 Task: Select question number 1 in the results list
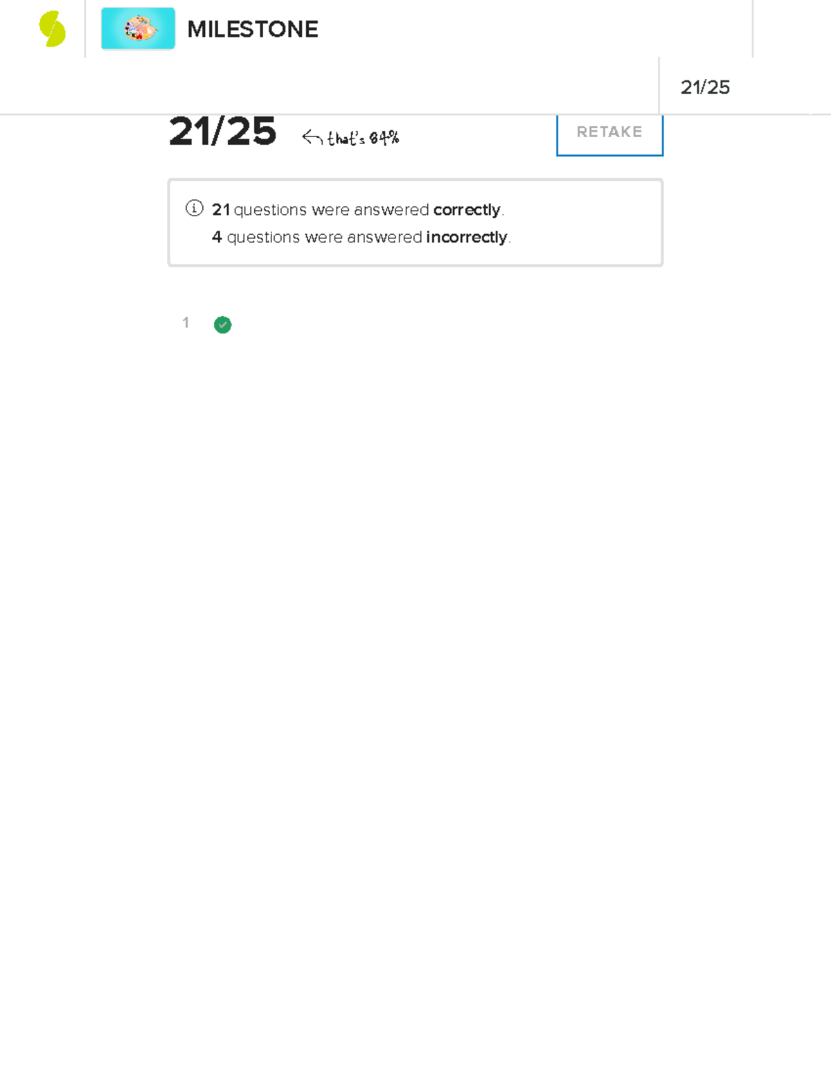[186, 323]
